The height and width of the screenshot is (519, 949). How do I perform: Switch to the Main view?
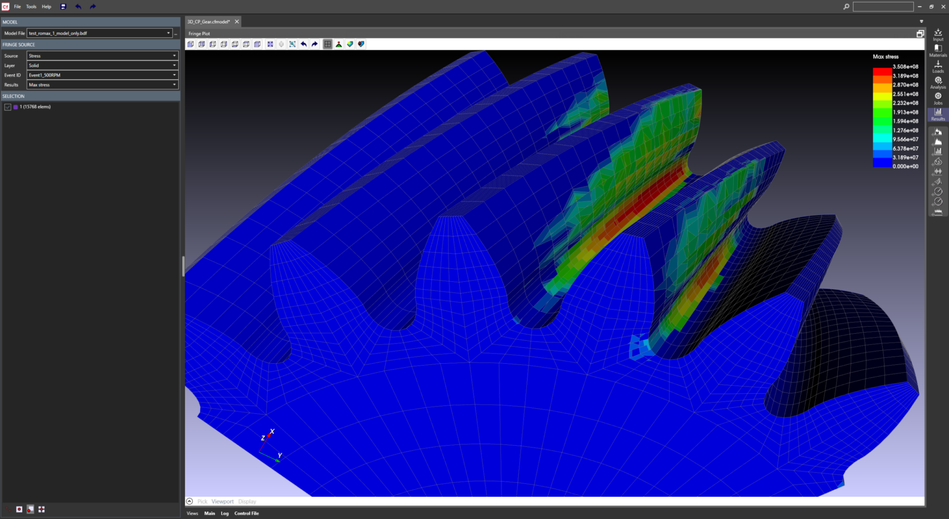pos(210,513)
